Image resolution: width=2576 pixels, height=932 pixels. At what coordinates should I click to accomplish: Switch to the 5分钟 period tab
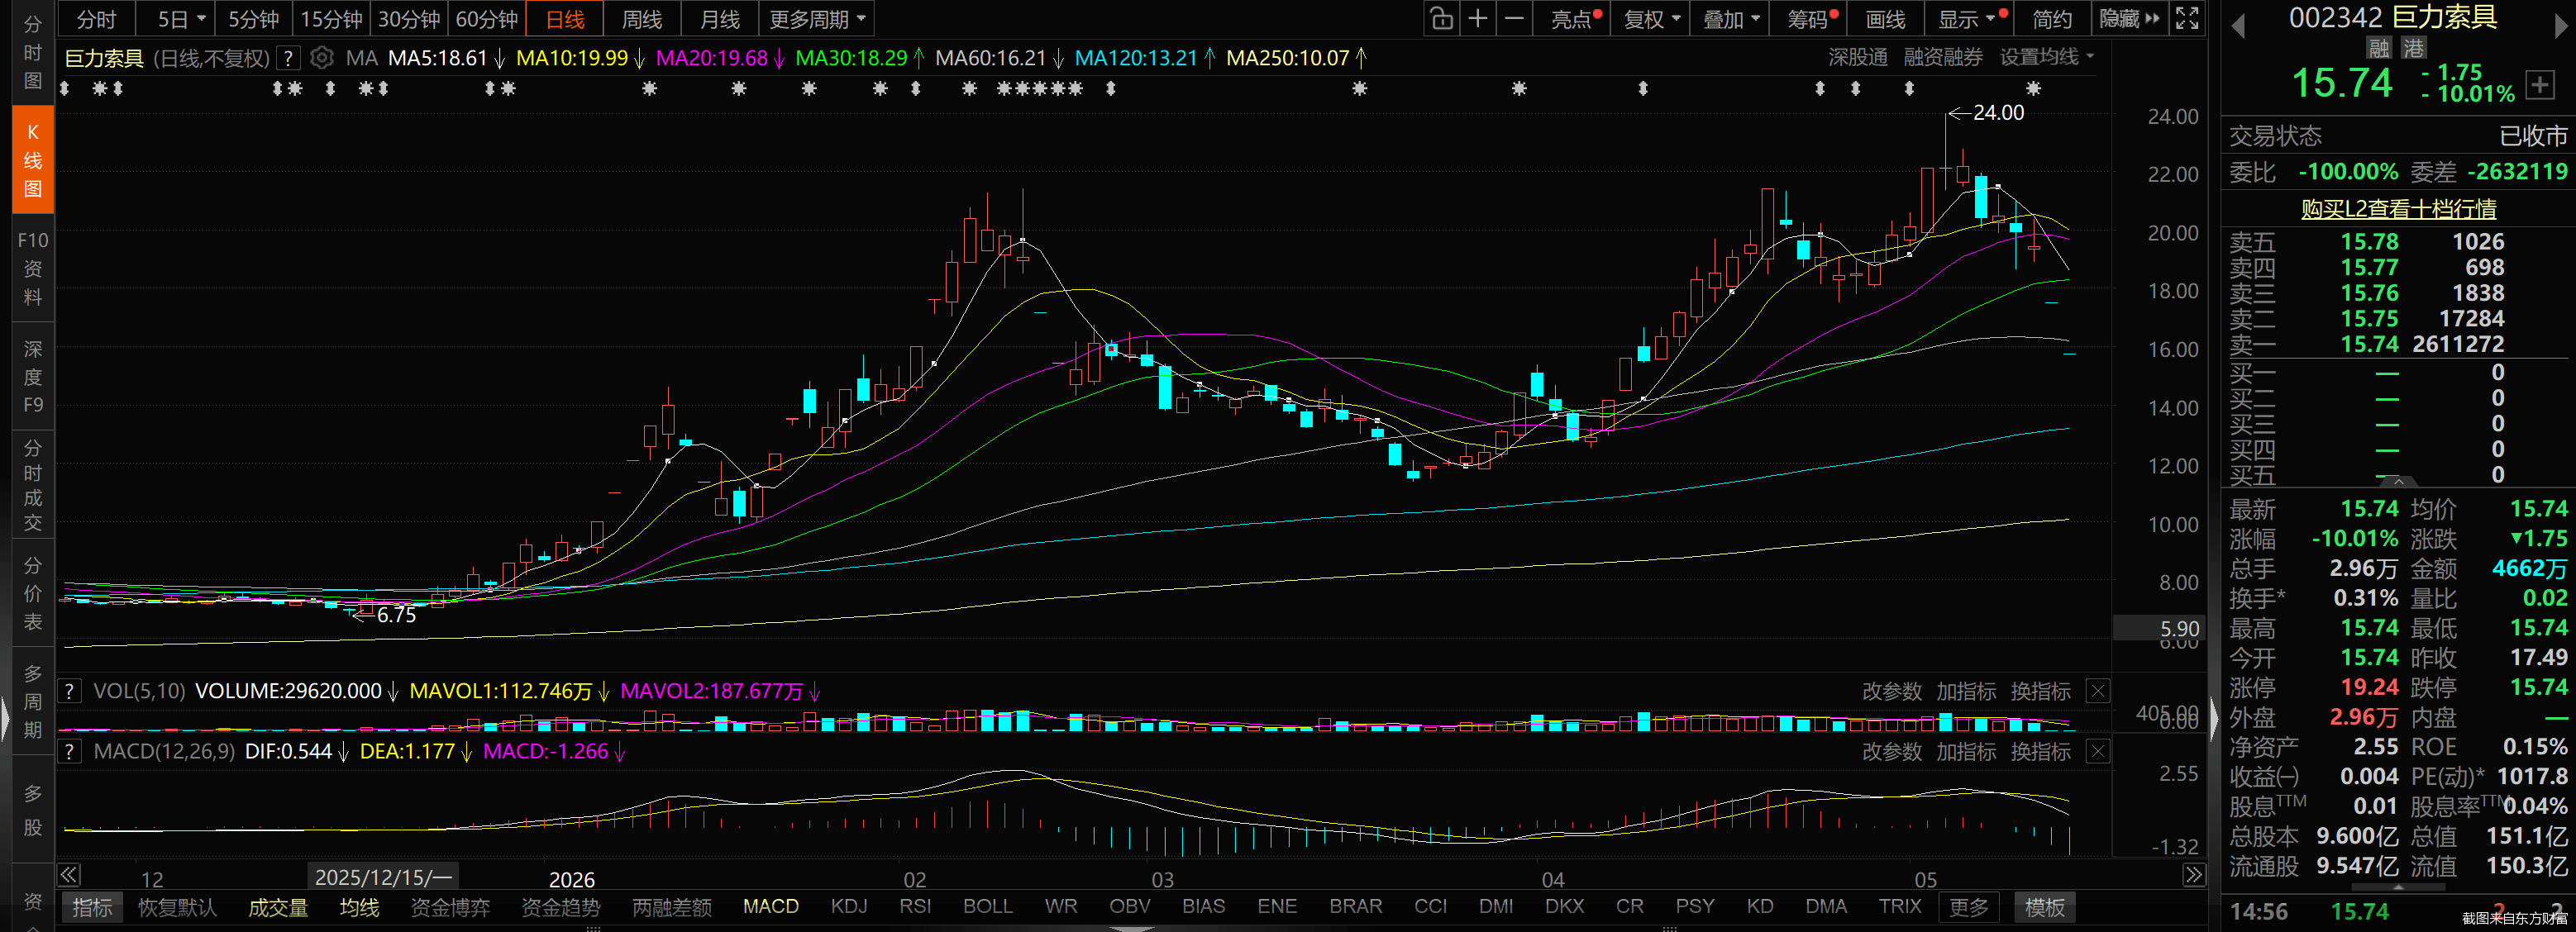point(253,19)
